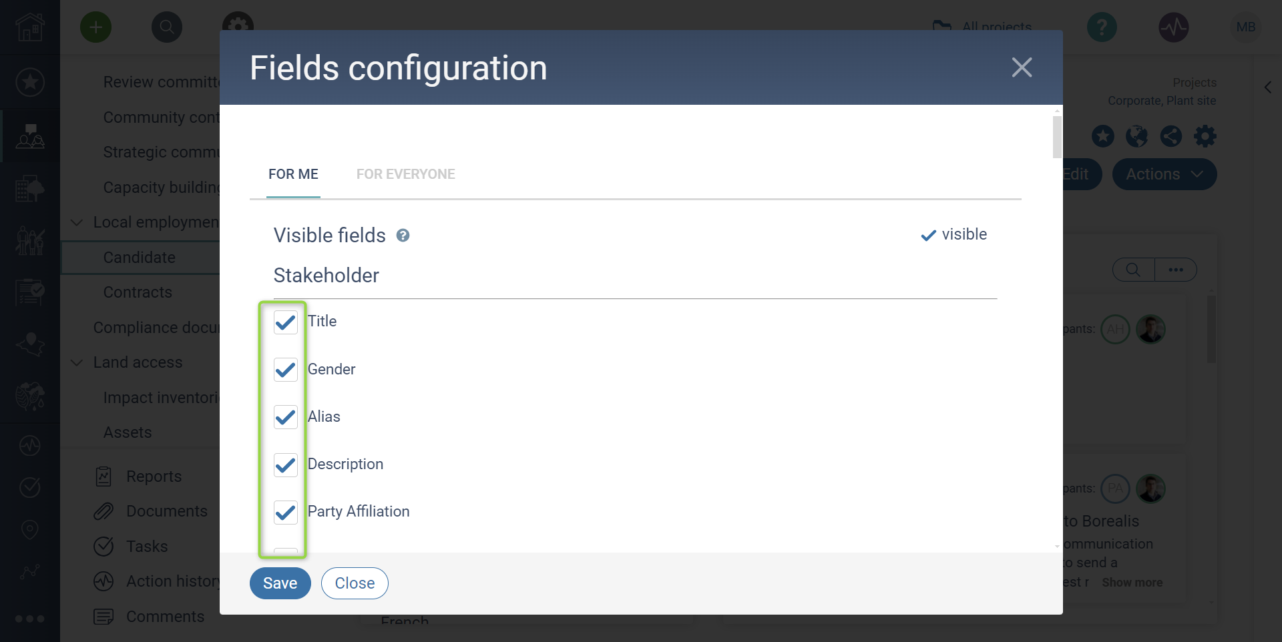Image resolution: width=1282 pixels, height=642 pixels.
Task: Click the search magnifier in the top bar
Action: 166,27
